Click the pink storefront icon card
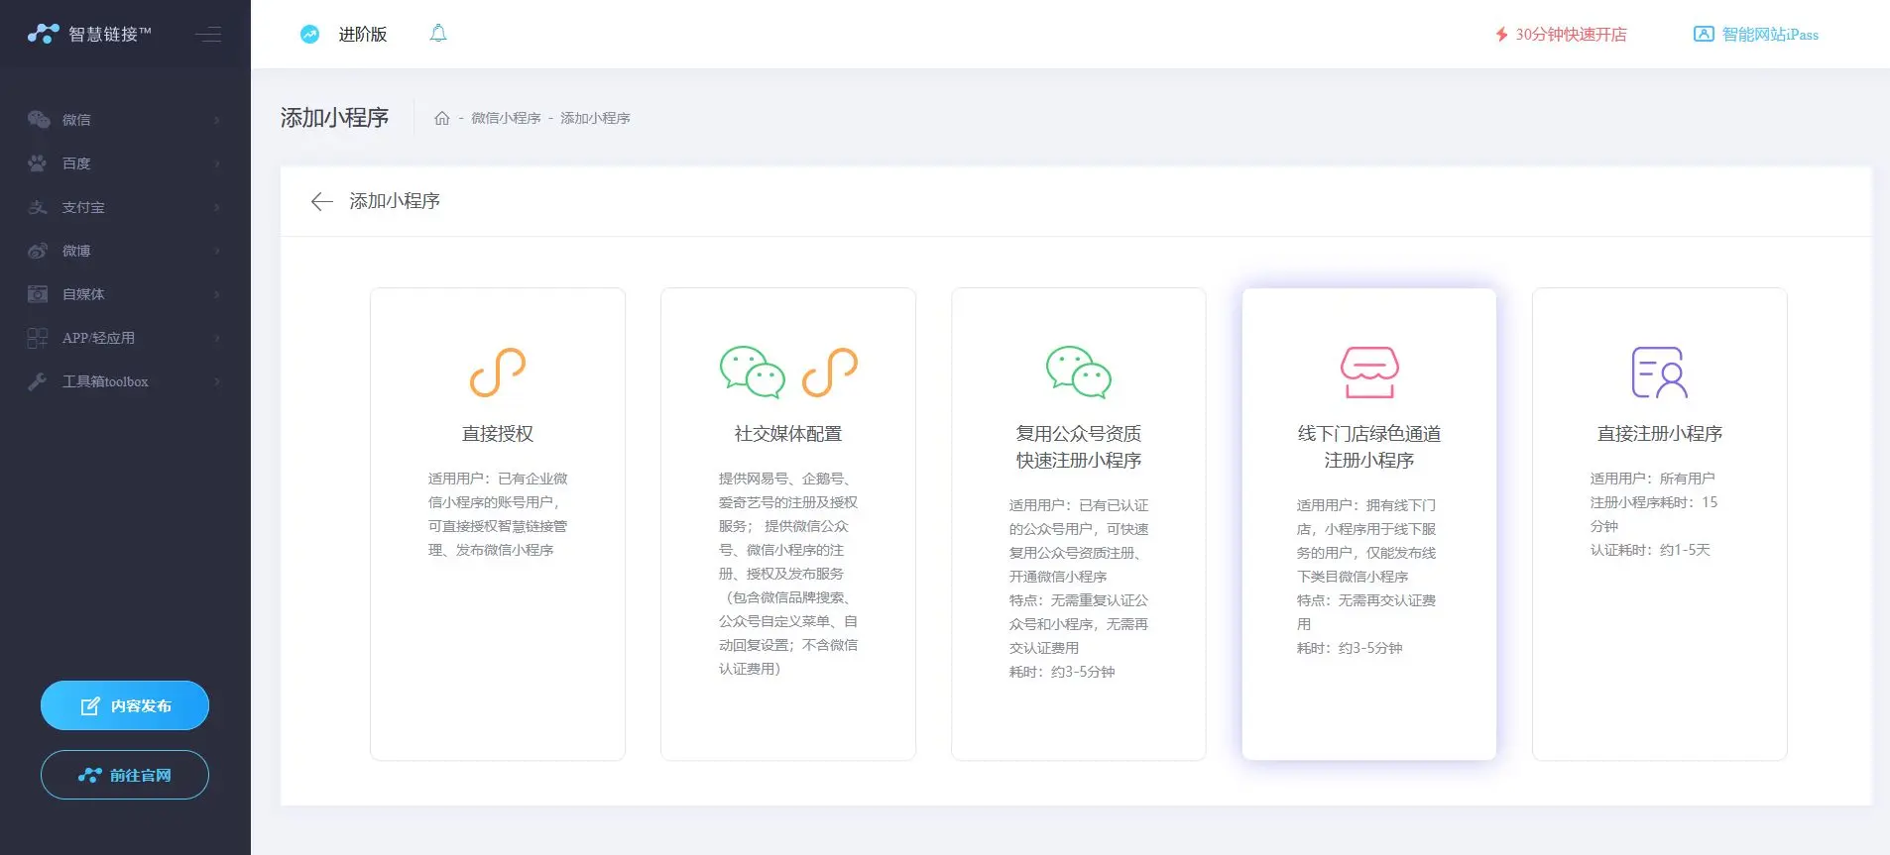The width and height of the screenshot is (1890, 855). point(1369,373)
